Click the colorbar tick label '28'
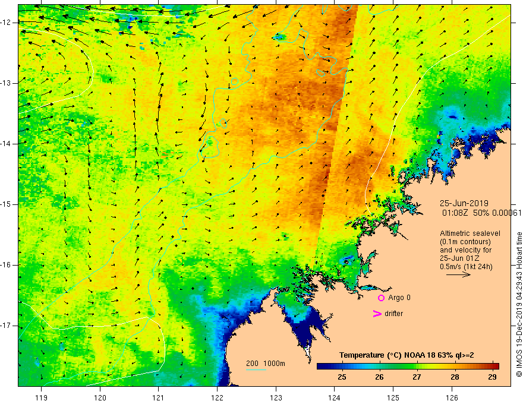Viewport: 523px width, 404px height. (x=455, y=377)
